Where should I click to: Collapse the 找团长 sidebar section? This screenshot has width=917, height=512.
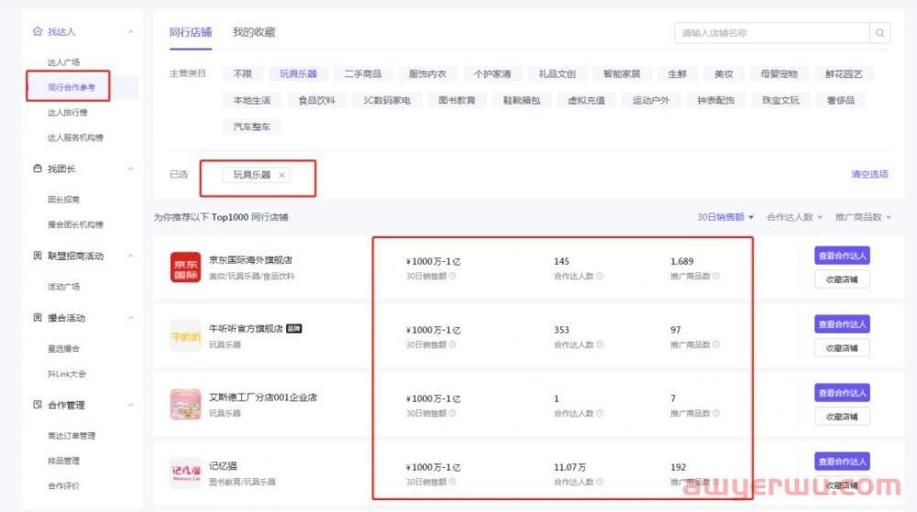point(130,169)
